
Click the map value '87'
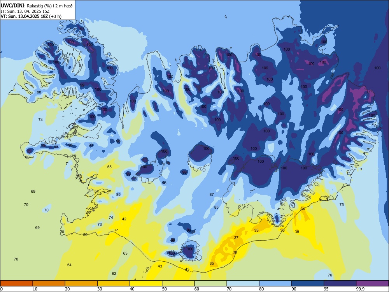(x=212, y=194)
